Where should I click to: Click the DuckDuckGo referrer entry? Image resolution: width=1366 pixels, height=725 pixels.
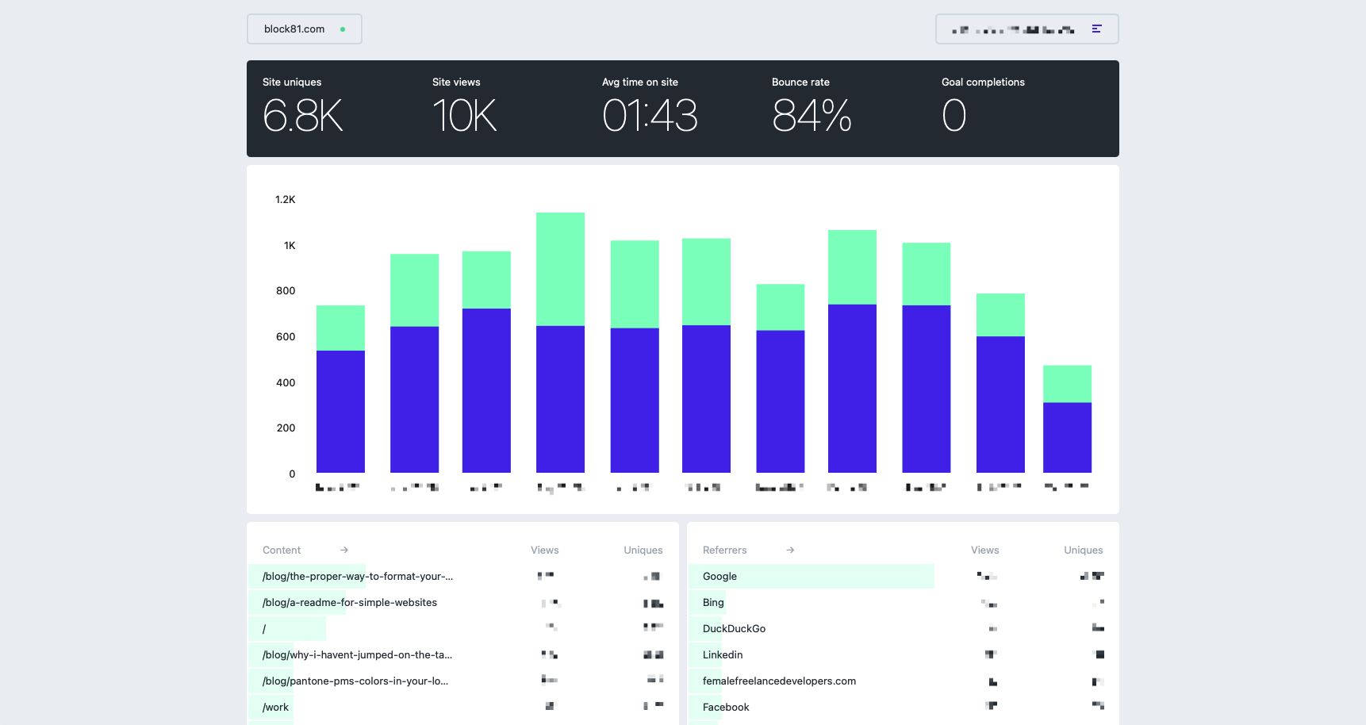734,629
